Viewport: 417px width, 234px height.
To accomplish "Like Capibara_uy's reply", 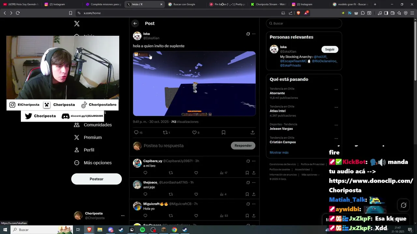I will 196,173.
